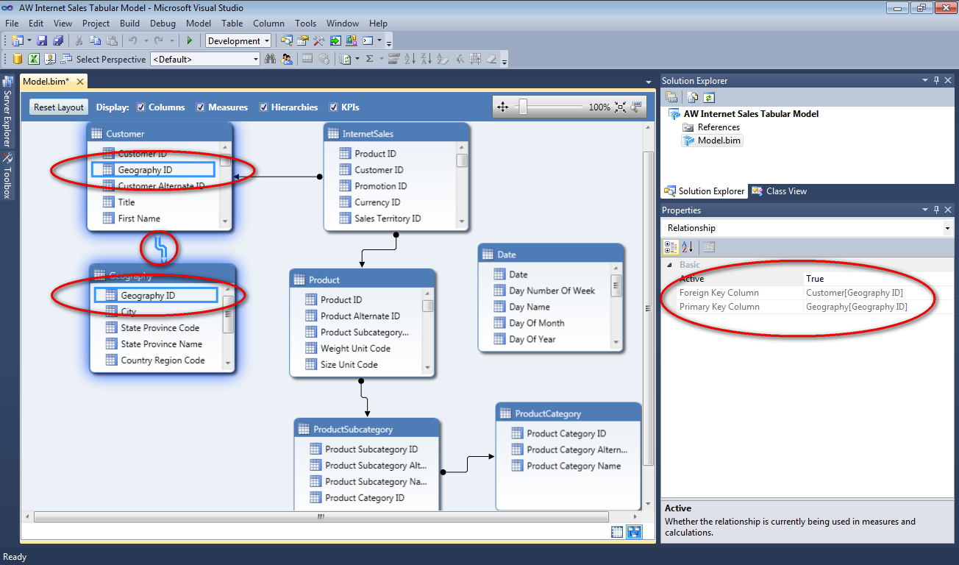Click the Show All Files icon in Solution Explorer
The height and width of the screenshot is (565, 959).
pos(693,97)
